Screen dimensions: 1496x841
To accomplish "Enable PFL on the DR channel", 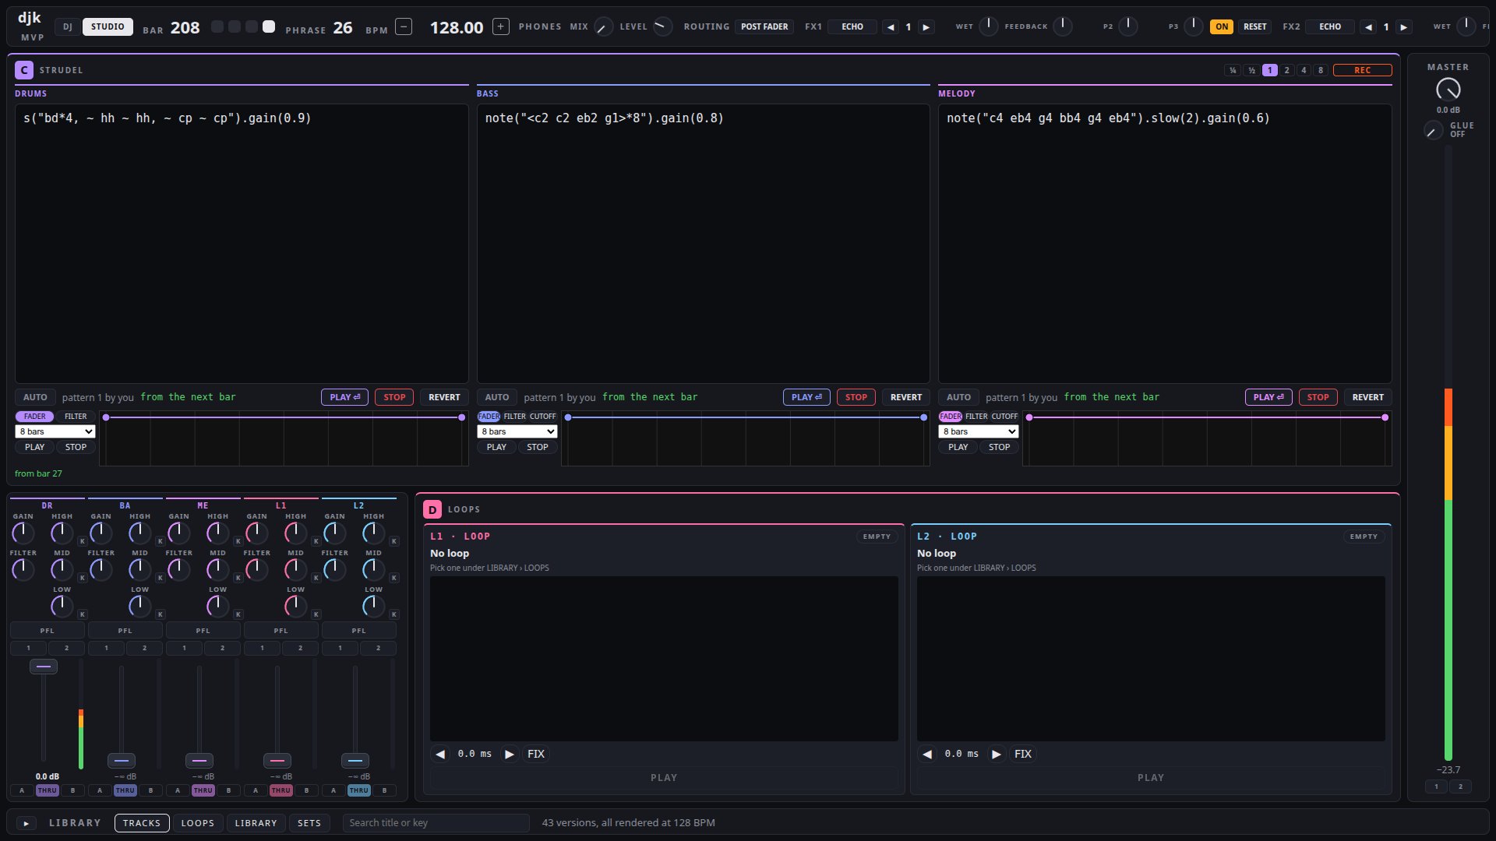I will click(x=47, y=631).
